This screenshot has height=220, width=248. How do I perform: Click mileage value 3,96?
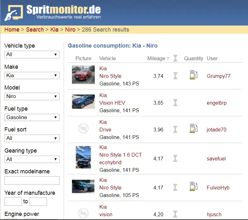pos(158,130)
